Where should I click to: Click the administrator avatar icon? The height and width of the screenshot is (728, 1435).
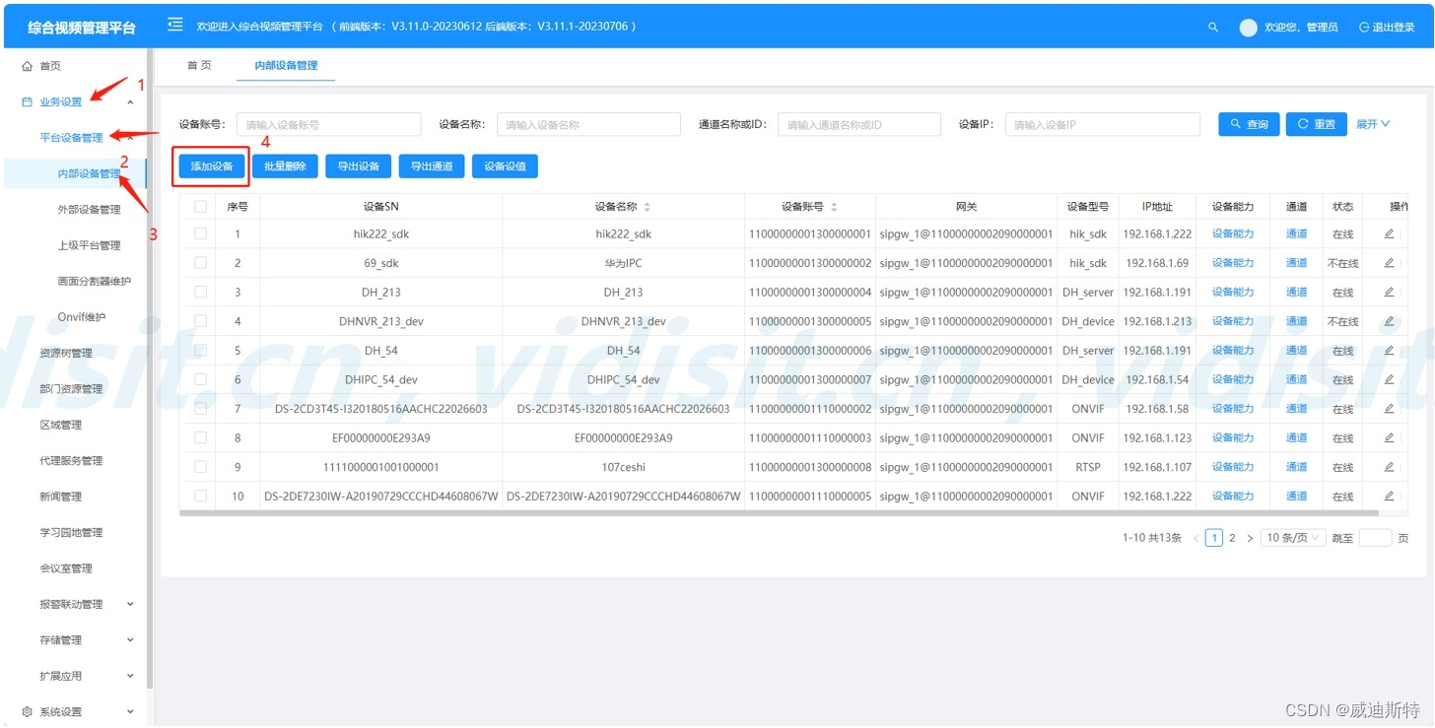click(1248, 28)
